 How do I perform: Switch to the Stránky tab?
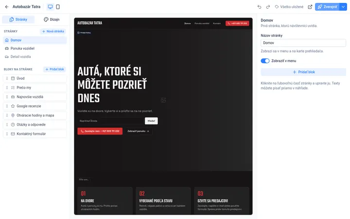[x=18, y=19]
